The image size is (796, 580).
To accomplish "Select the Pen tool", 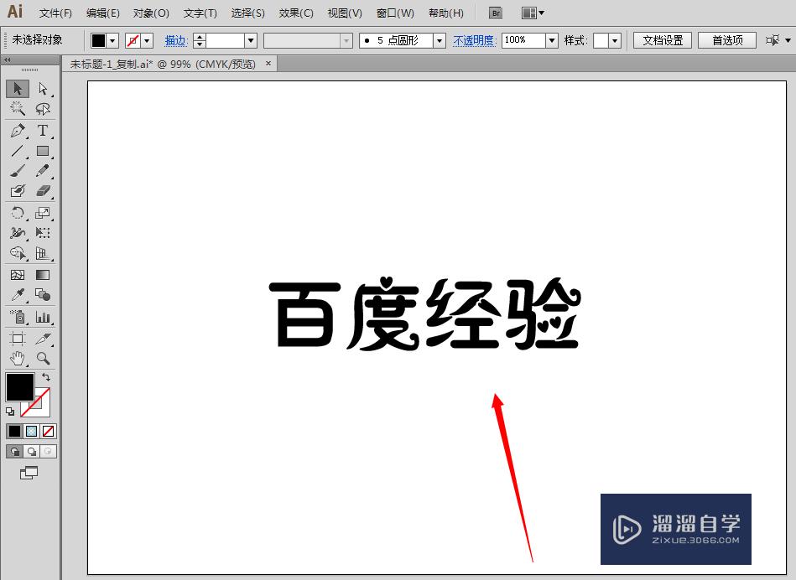I will [18, 131].
